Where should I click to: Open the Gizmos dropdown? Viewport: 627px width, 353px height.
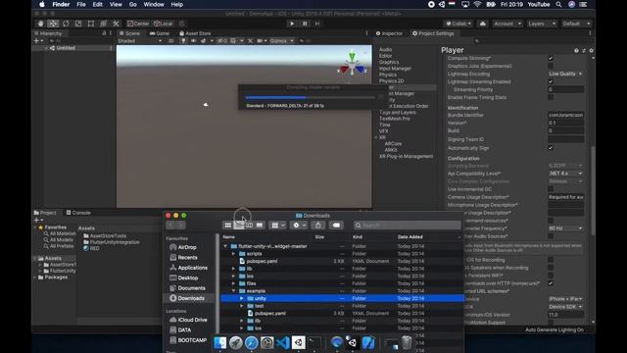(x=281, y=41)
